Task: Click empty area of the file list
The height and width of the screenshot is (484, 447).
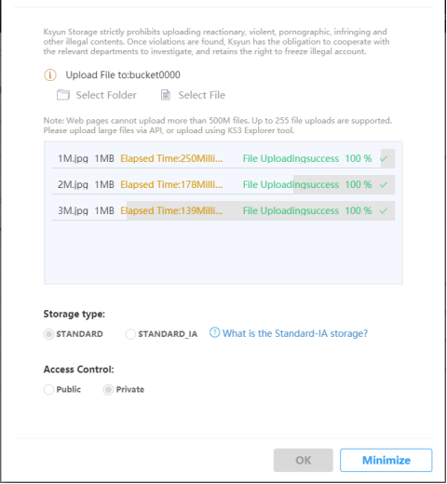Action: coord(223,251)
